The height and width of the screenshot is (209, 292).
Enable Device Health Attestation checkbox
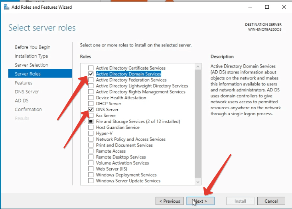click(x=91, y=97)
